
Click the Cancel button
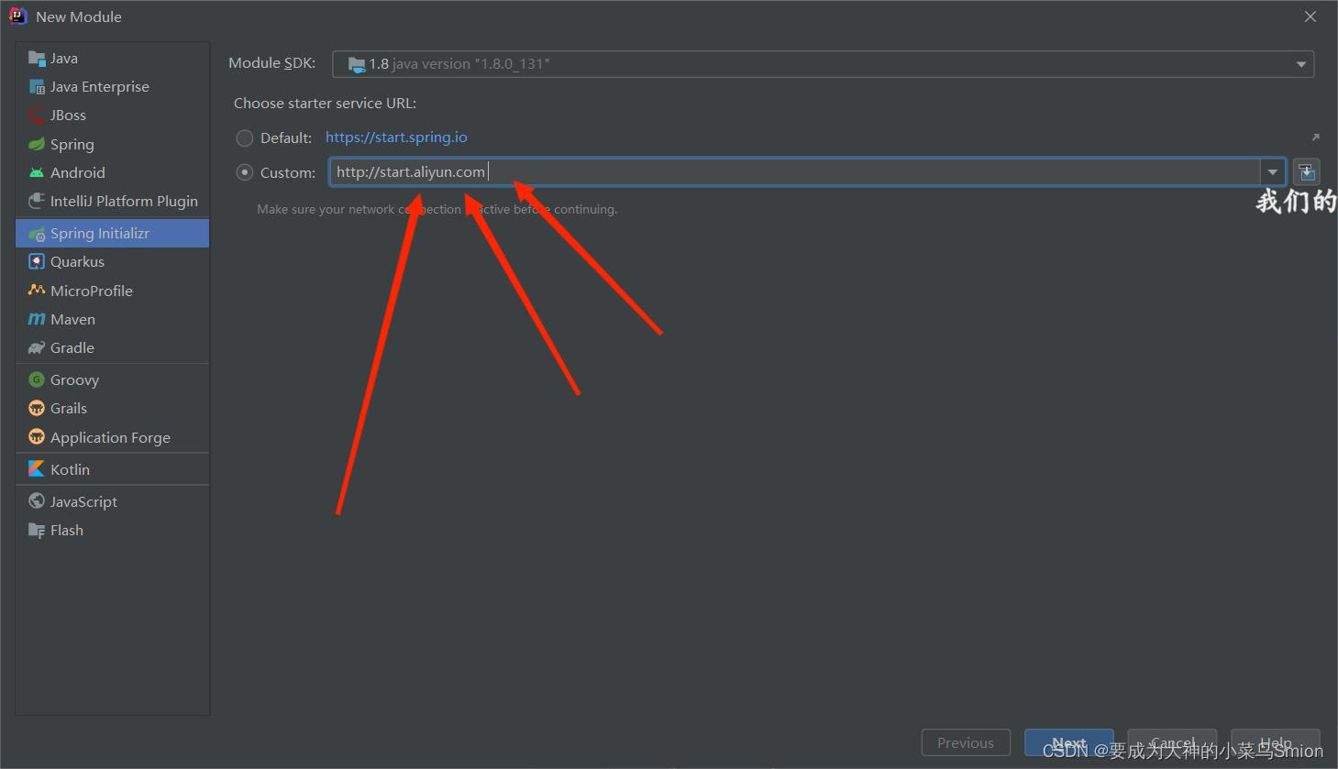click(x=1172, y=742)
